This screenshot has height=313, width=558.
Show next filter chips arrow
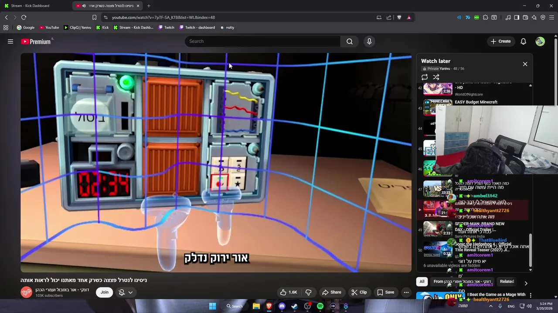click(526, 283)
